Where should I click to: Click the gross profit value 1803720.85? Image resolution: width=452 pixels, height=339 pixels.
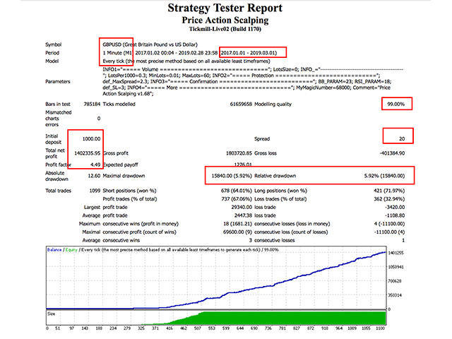point(239,153)
